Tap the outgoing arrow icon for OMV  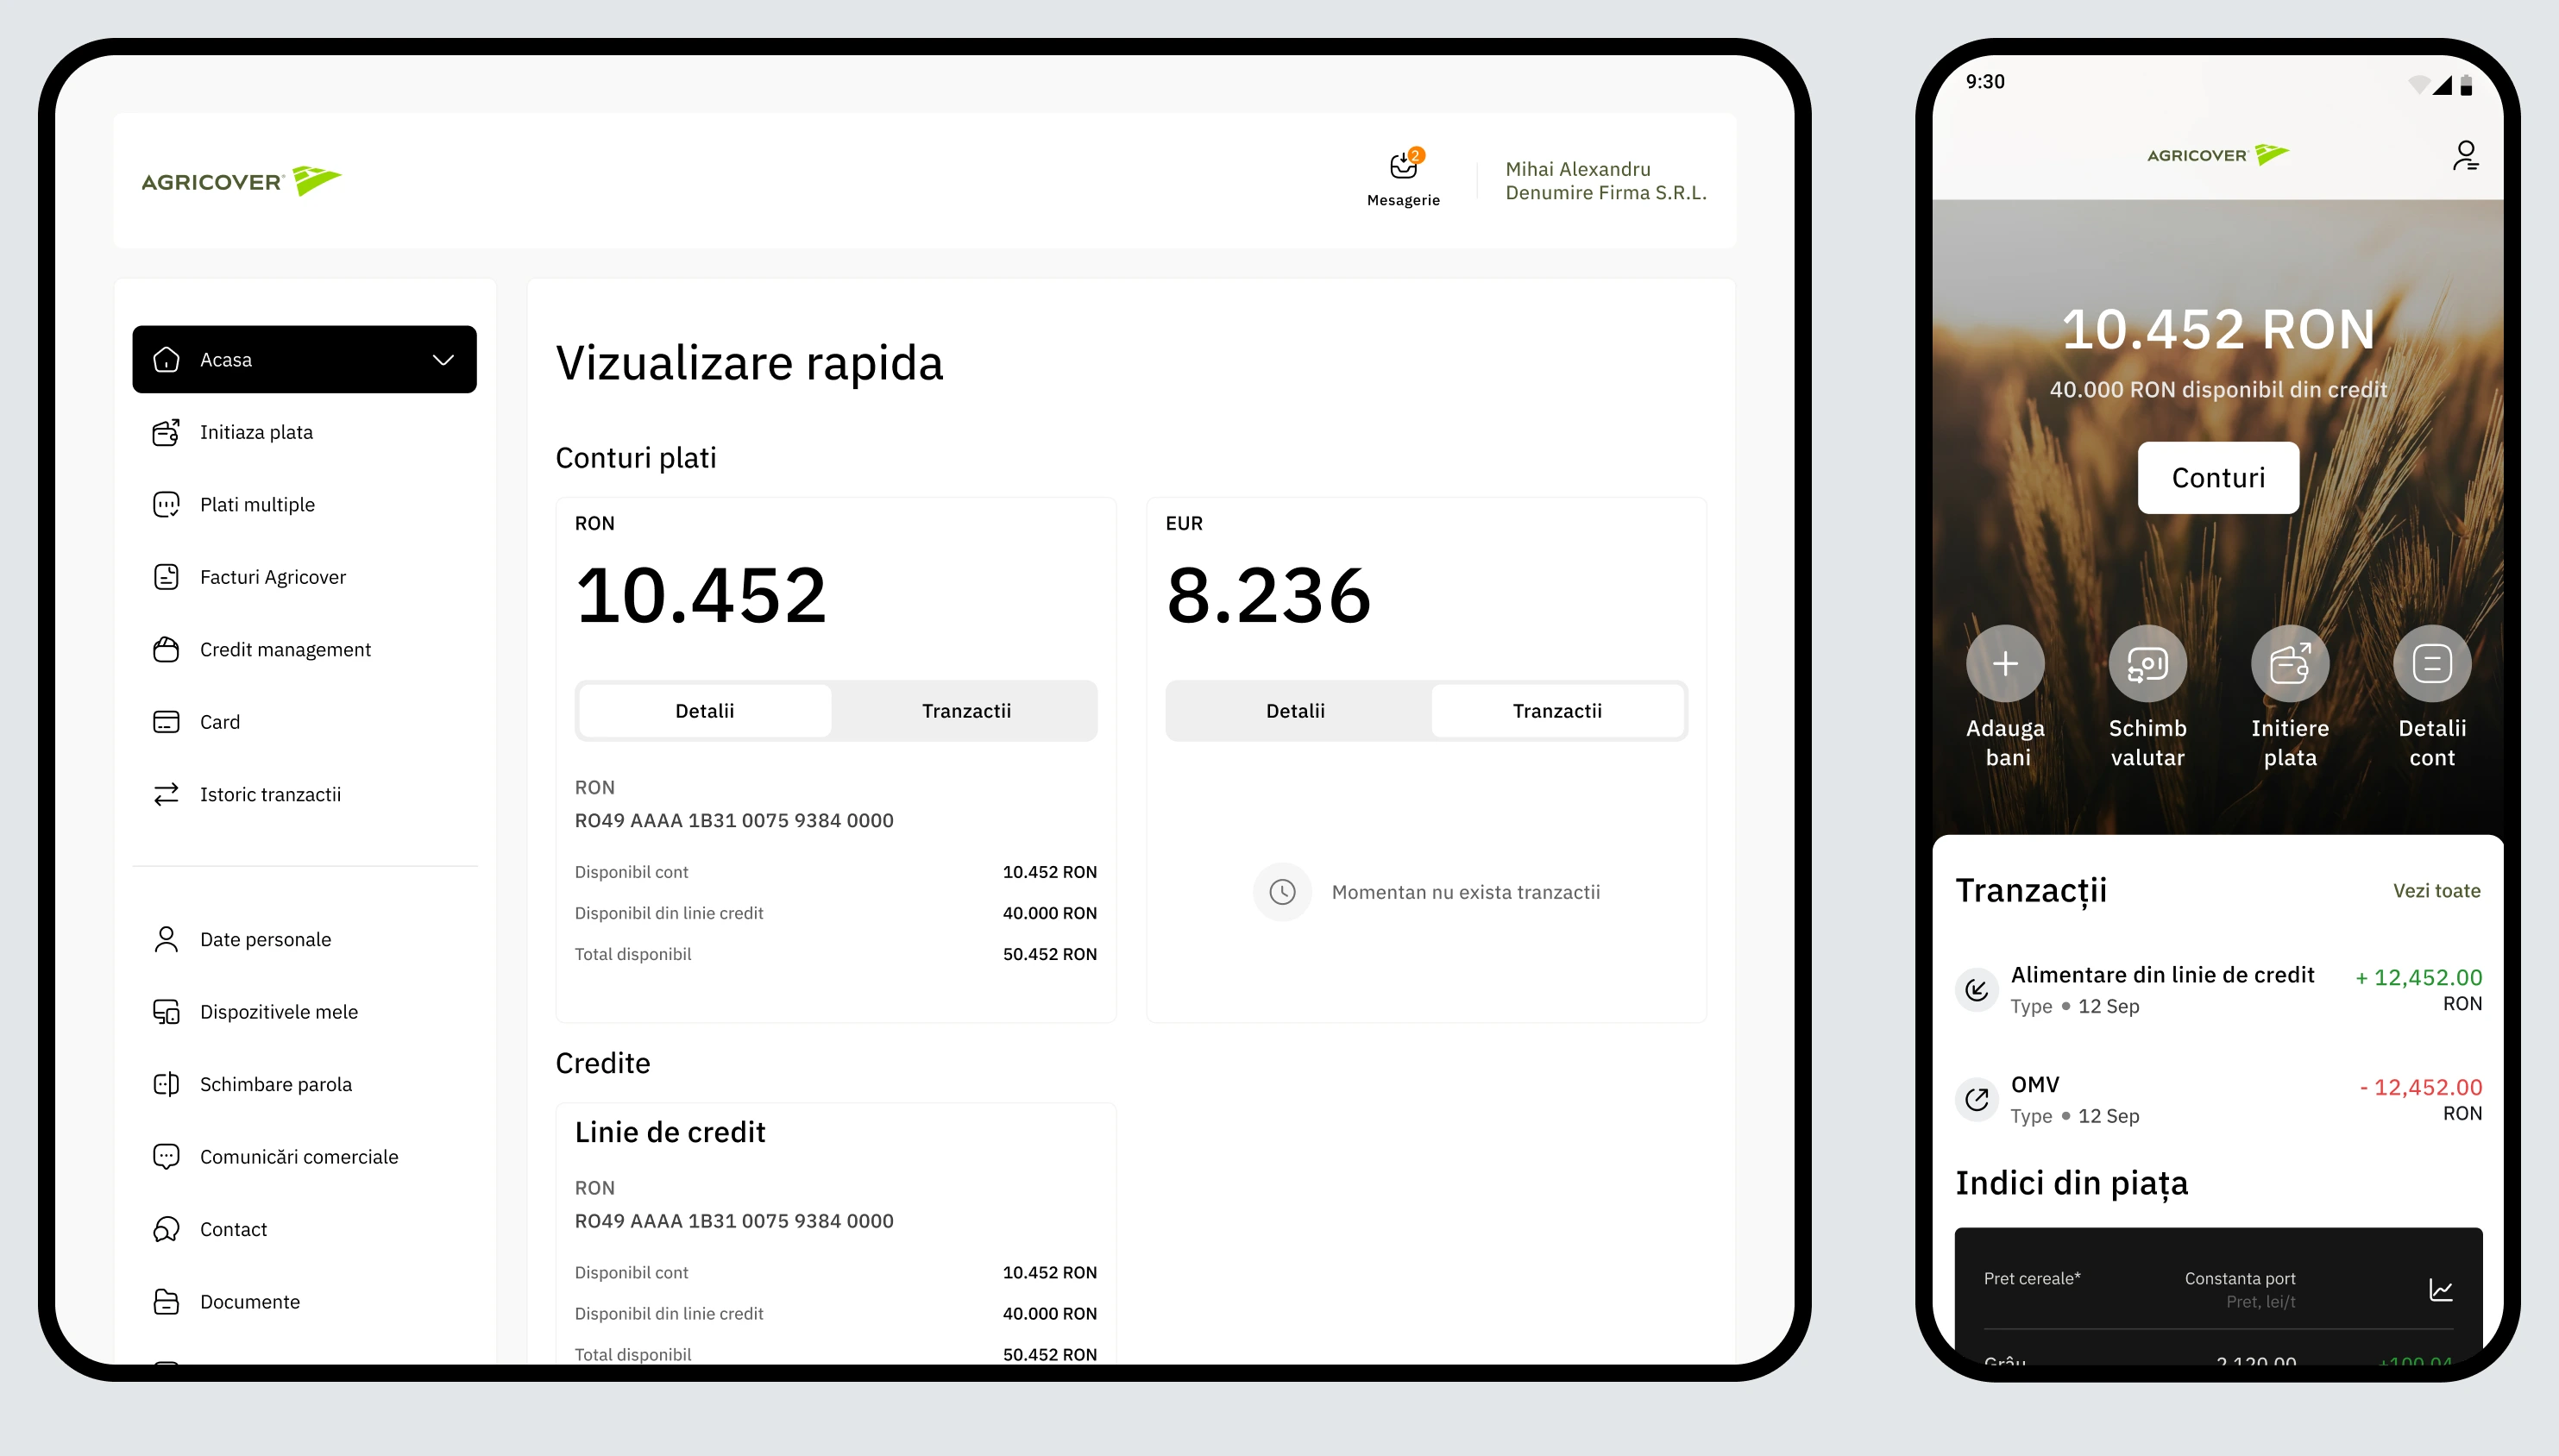coord(1977,1100)
